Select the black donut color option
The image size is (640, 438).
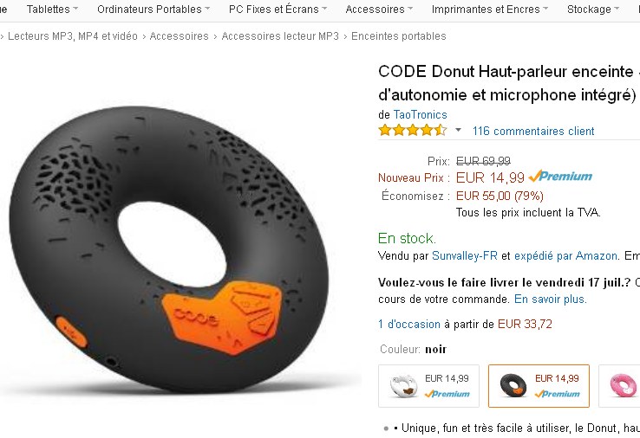coord(539,386)
